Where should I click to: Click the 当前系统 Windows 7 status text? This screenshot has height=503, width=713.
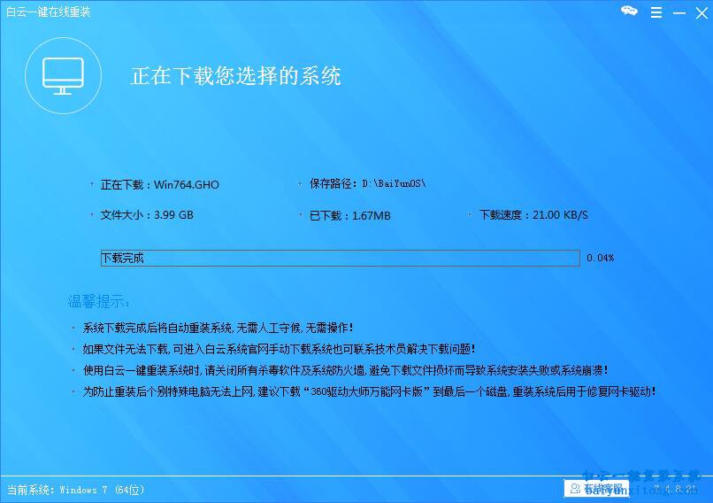[75, 490]
